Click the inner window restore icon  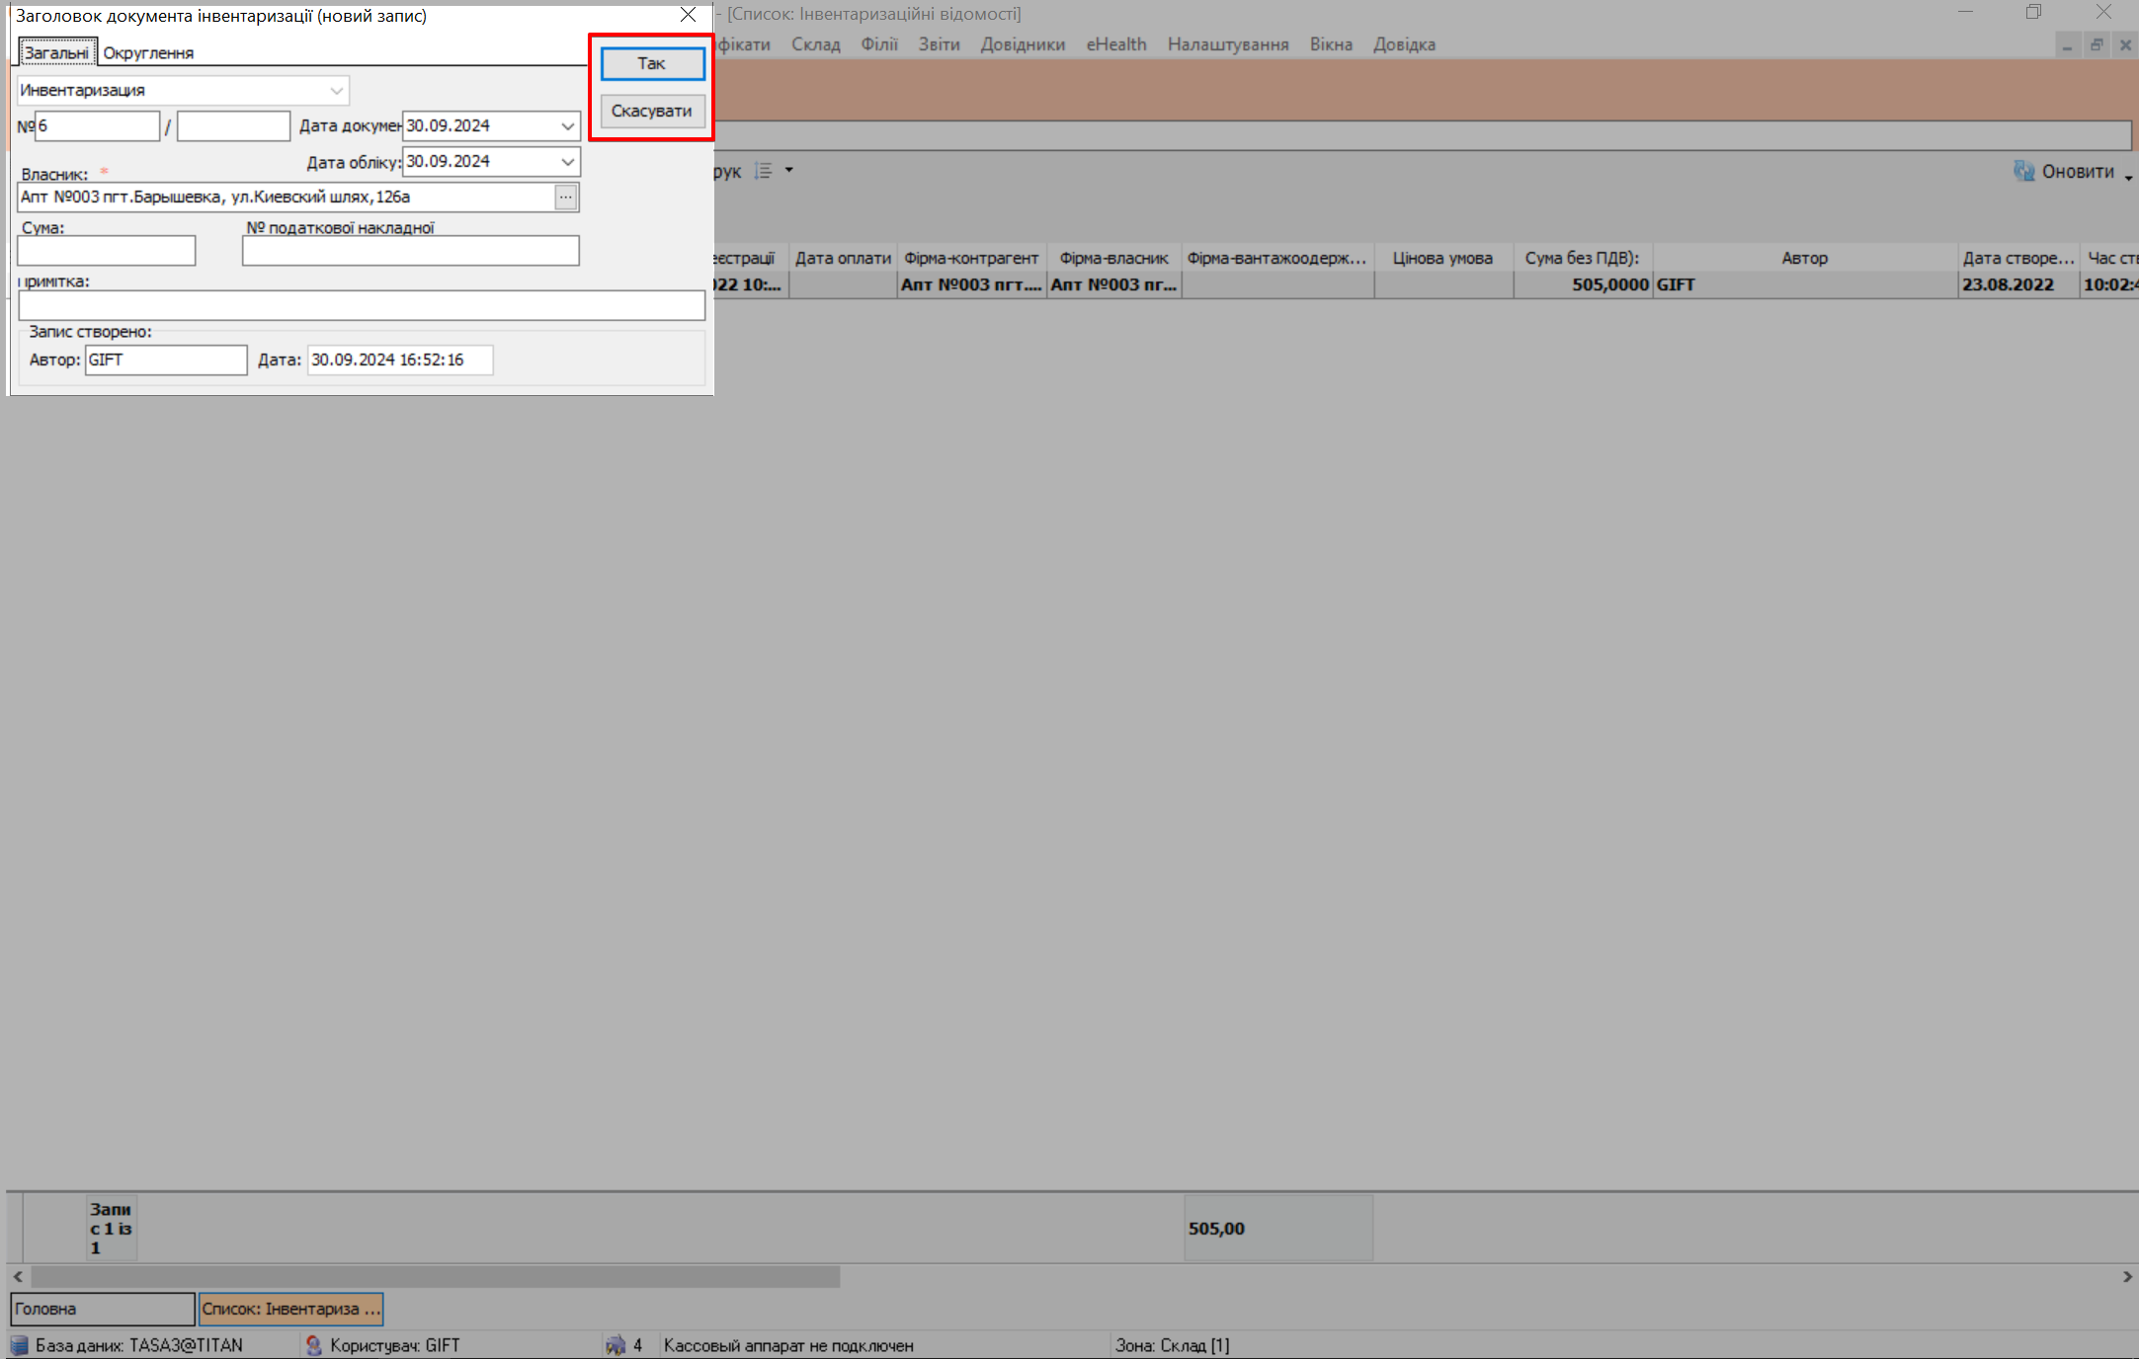(x=2097, y=45)
